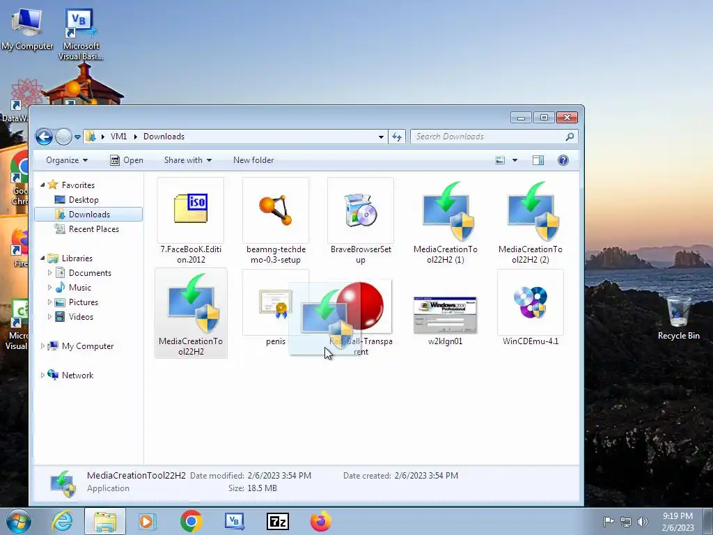
Task: Click the New folder button
Action: point(253,160)
